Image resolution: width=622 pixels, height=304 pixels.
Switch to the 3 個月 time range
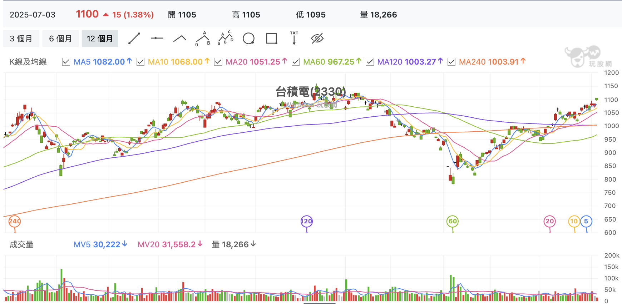point(21,39)
